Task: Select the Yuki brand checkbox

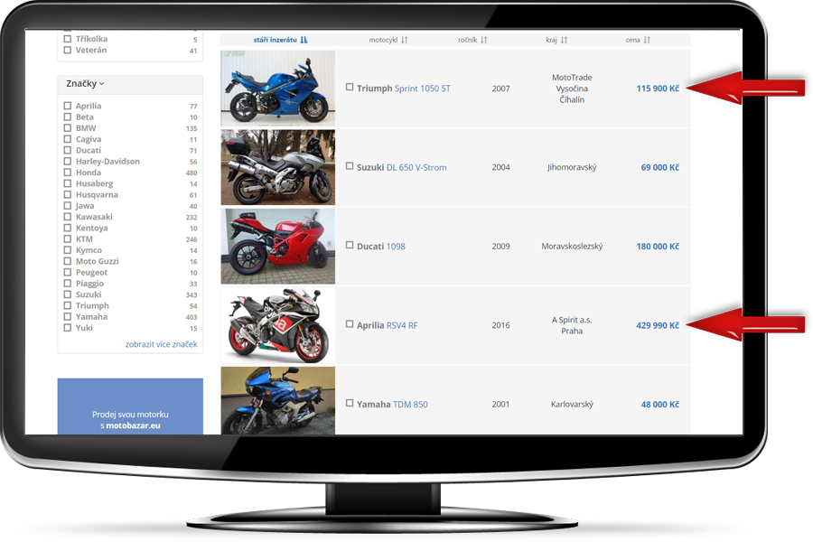Action: [x=68, y=328]
